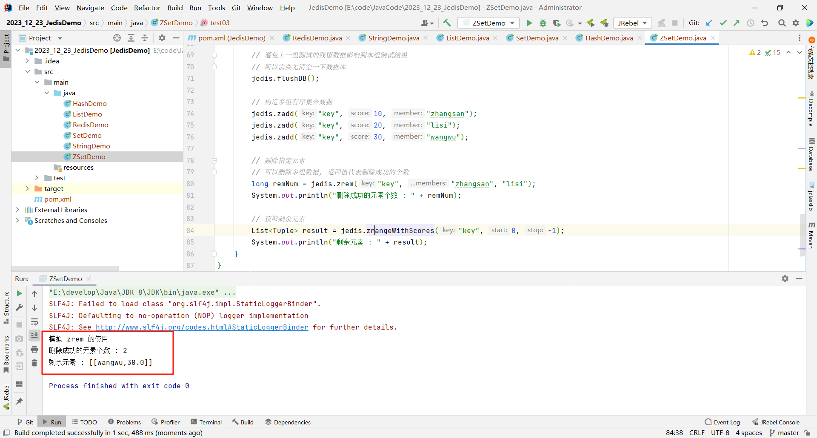
Task: Select pom.xml in Project tree
Action: pyautogui.click(x=57, y=199)
